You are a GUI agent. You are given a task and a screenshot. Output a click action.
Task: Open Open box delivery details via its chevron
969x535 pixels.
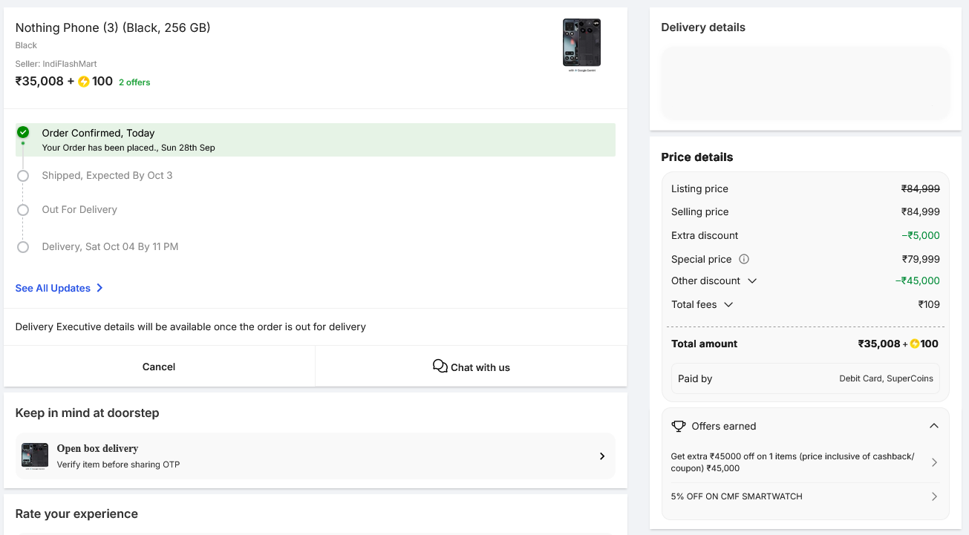pyautogui.click(x=602, y=456)
